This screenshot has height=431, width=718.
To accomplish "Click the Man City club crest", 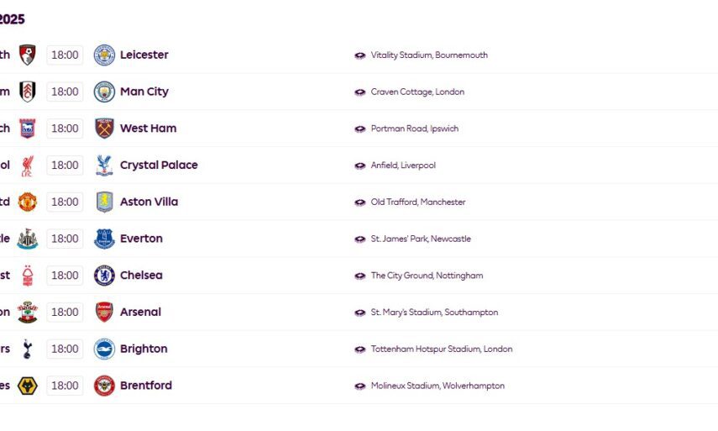I will (104, 92).
